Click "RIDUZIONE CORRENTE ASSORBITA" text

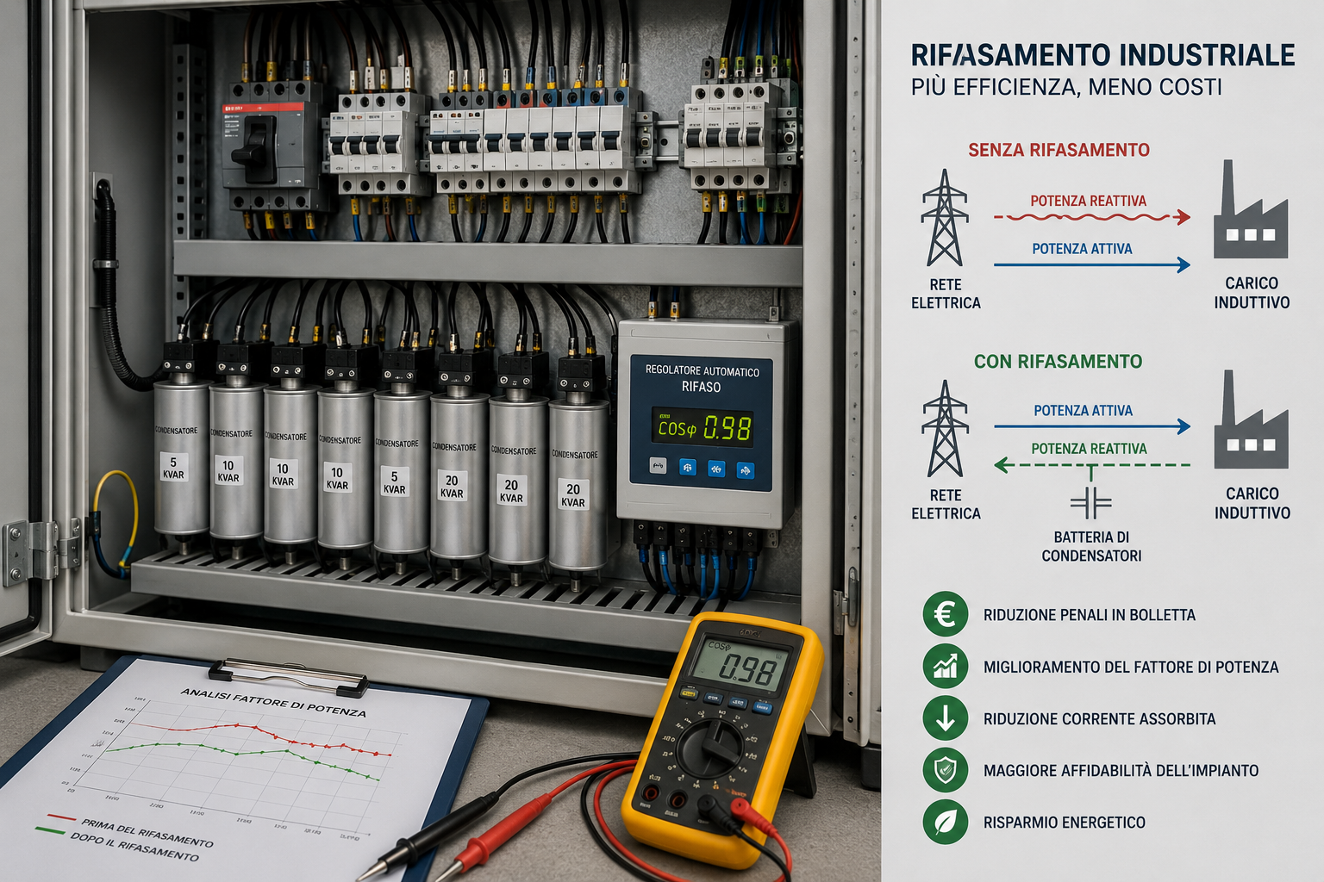(1100, 719)
